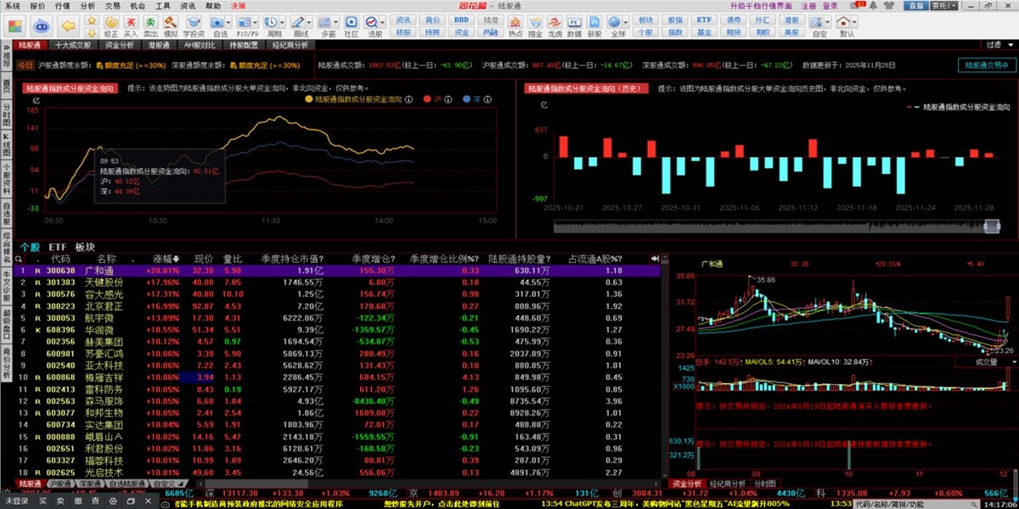Viewport: 1019px width, 509px height.
Task: Open the 分析 menu
Action: click(x=87, y=6)
